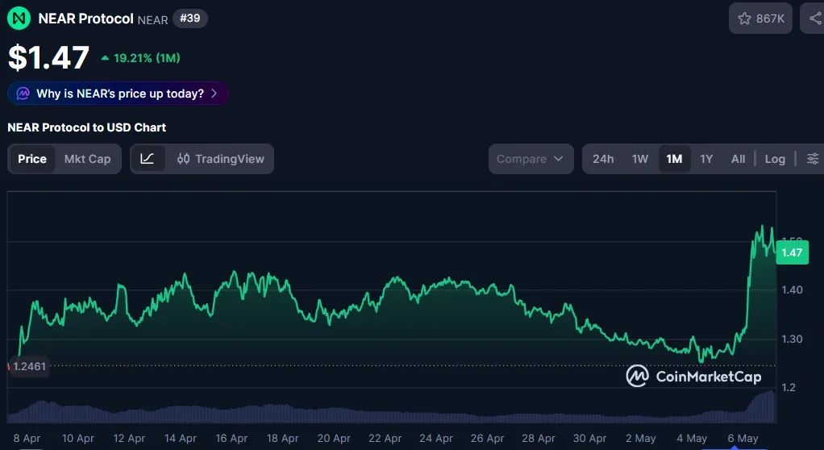Click the 1.2461 baseline price label

click(x=29, y=366)
